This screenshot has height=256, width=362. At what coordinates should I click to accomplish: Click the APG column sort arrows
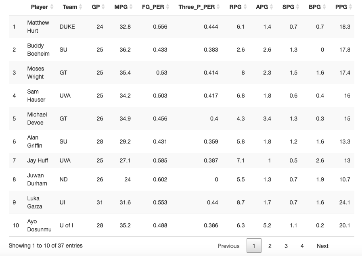coord(271,7)
